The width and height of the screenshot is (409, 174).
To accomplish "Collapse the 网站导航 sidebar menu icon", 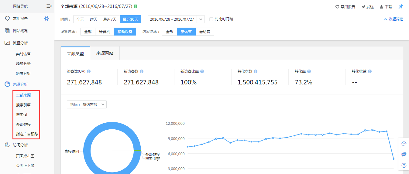I will coord(49,6).
